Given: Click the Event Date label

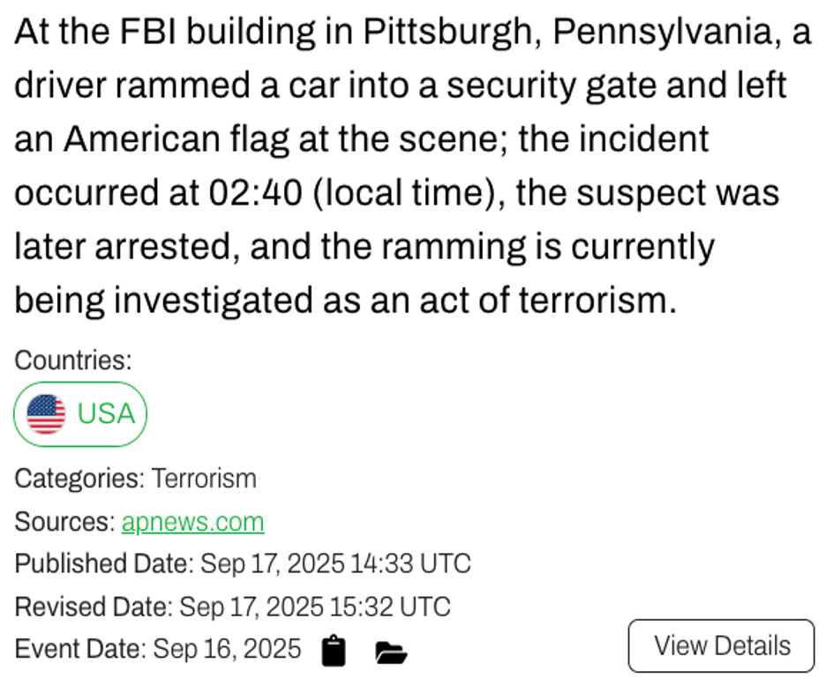Looking at the screenshot, I should point(79,650).
